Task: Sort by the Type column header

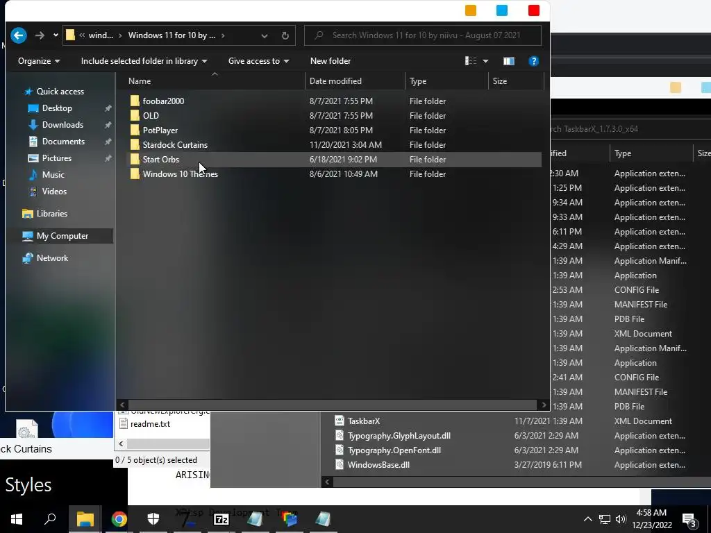Action: (x=417, y=81)
